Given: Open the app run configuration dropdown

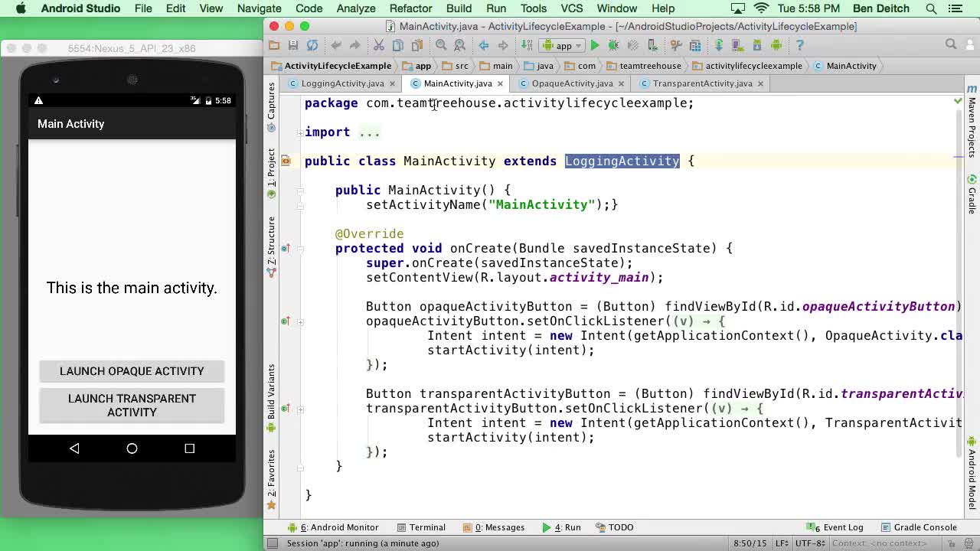Looking at the screenshot, I should pyautogui.click(x=563, y=46).
